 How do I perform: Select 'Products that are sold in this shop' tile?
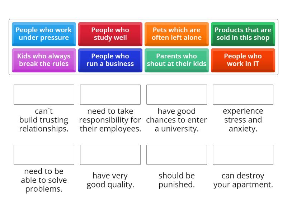[x=243, y=34]
